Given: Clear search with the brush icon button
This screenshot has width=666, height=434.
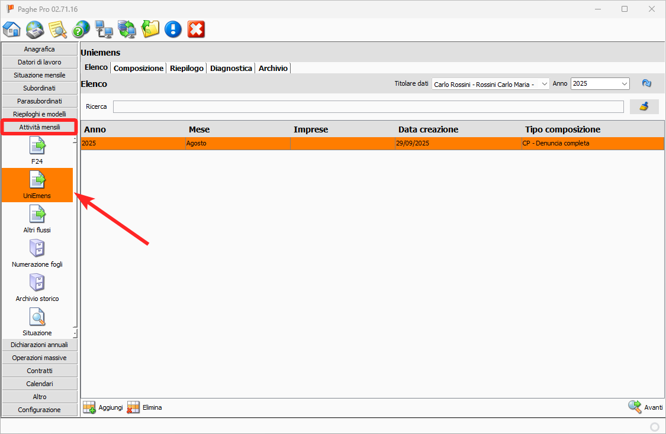Looking at the screenshot, I should (644, 106).
